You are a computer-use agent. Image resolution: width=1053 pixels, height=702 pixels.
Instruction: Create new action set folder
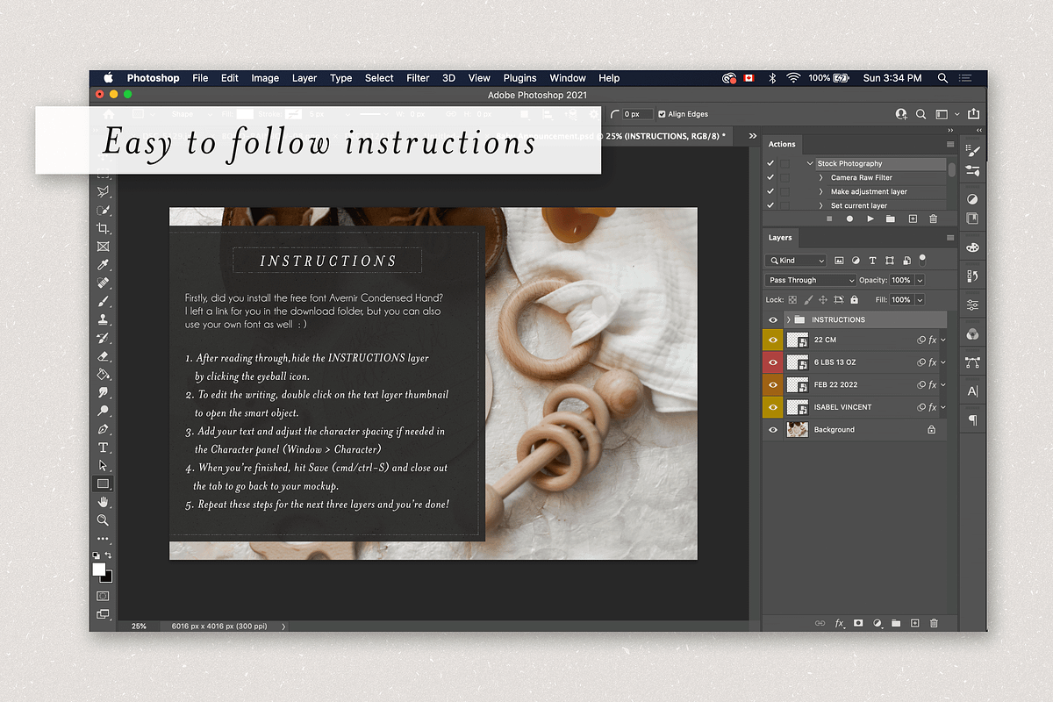tap(891, 218)
